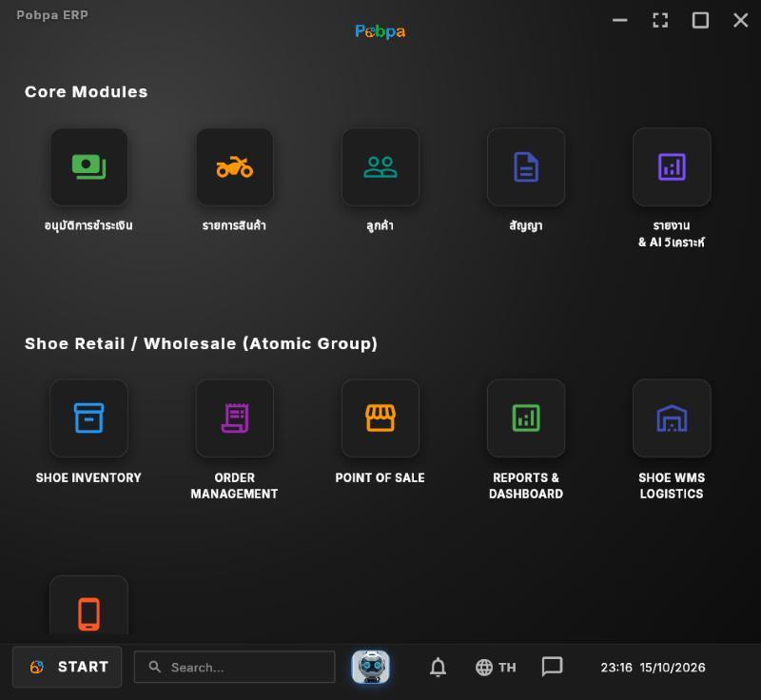761x700 pixels.
Task: Open the customers module with people icon
Action: coord(380,166)
